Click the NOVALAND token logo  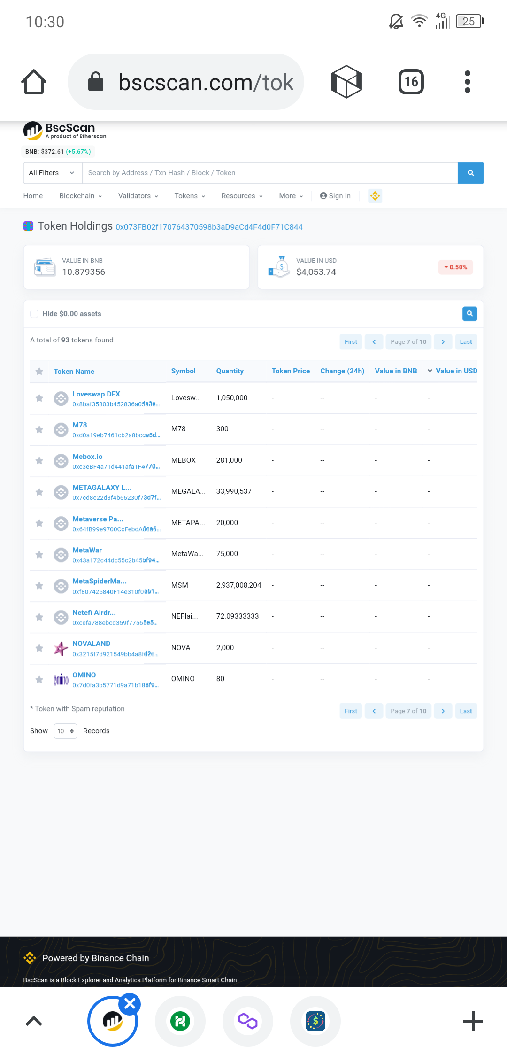tap(61, 648)
